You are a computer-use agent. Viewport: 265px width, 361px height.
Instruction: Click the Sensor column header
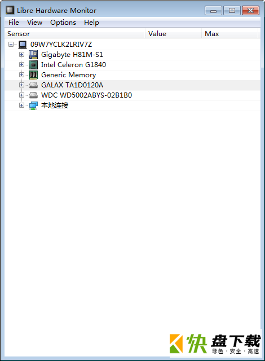pos(75,34)
